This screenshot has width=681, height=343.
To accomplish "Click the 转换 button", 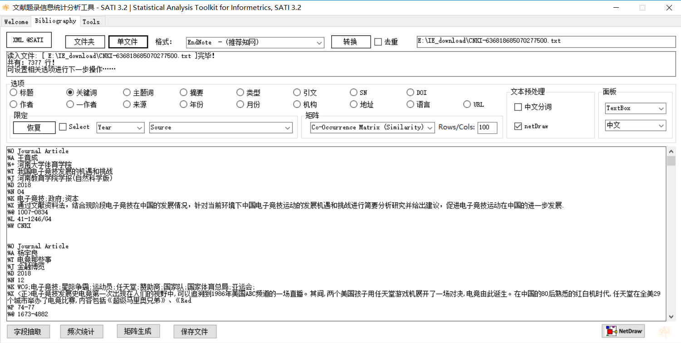I will [351, 42].
